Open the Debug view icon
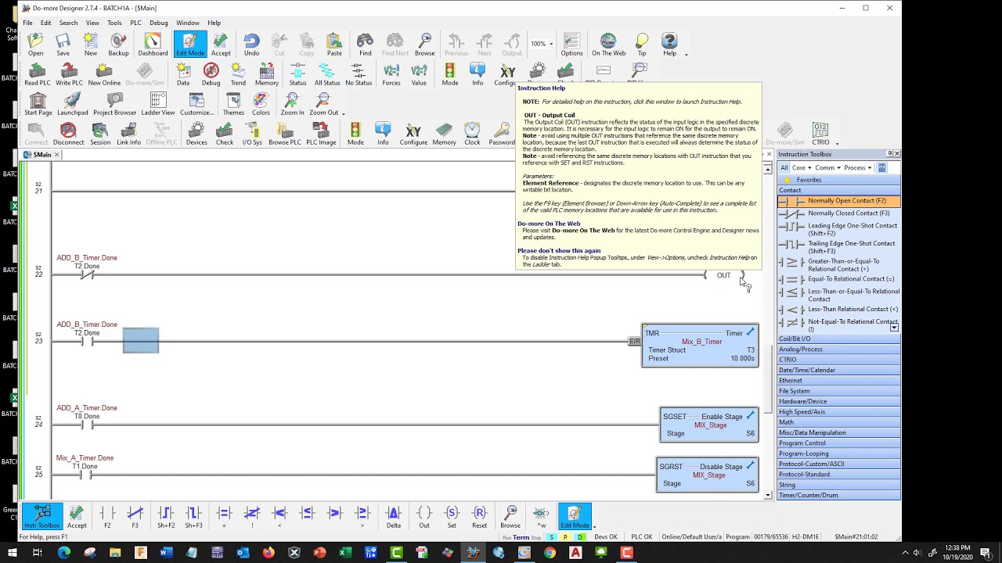This screenshot has height=563, width=1002. click(211, 75)
